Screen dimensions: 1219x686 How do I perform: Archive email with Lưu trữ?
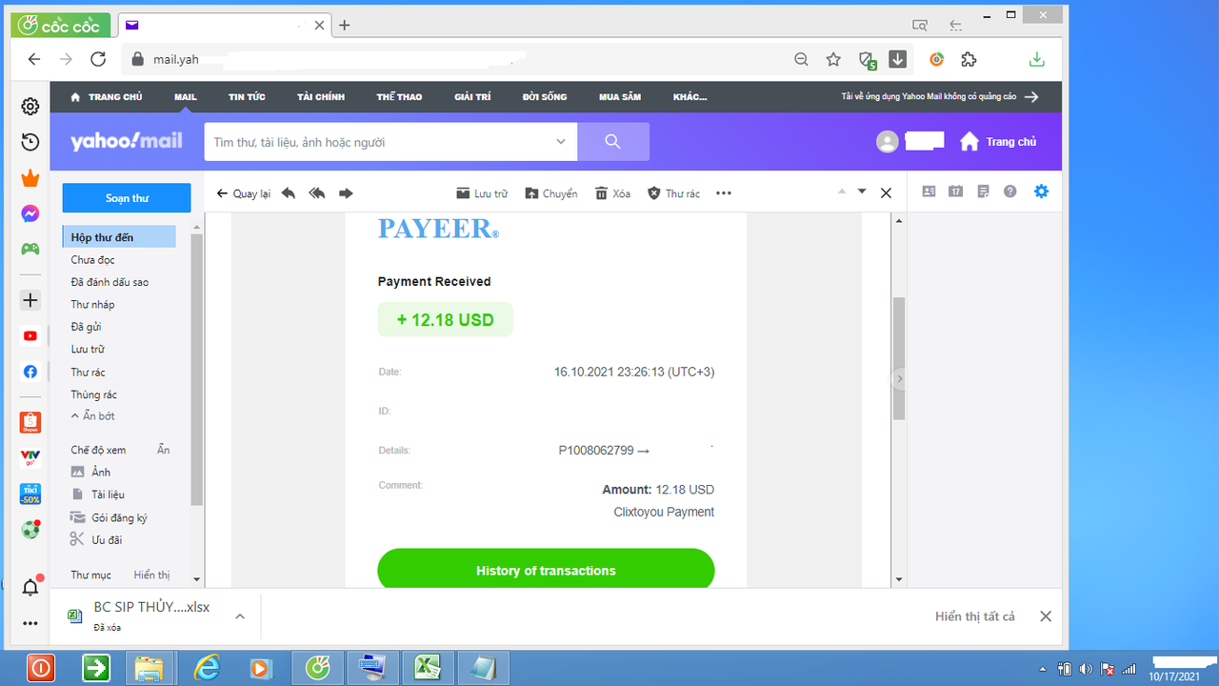[x=482, y=193]
